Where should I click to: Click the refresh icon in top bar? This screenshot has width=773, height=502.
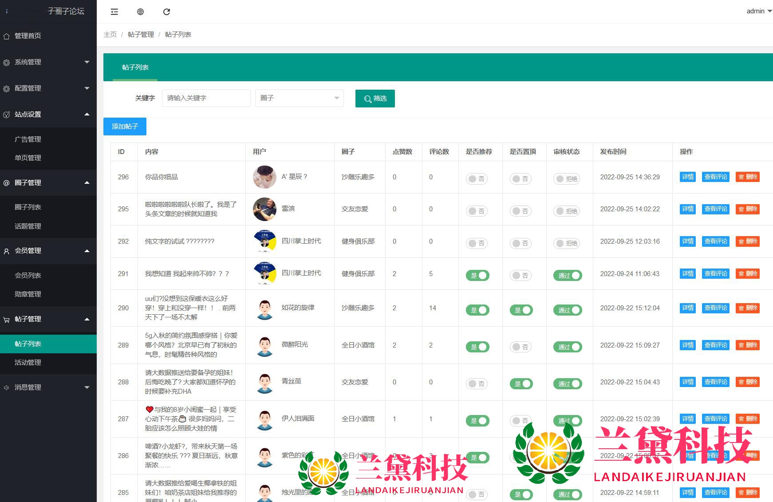[166, 12]
